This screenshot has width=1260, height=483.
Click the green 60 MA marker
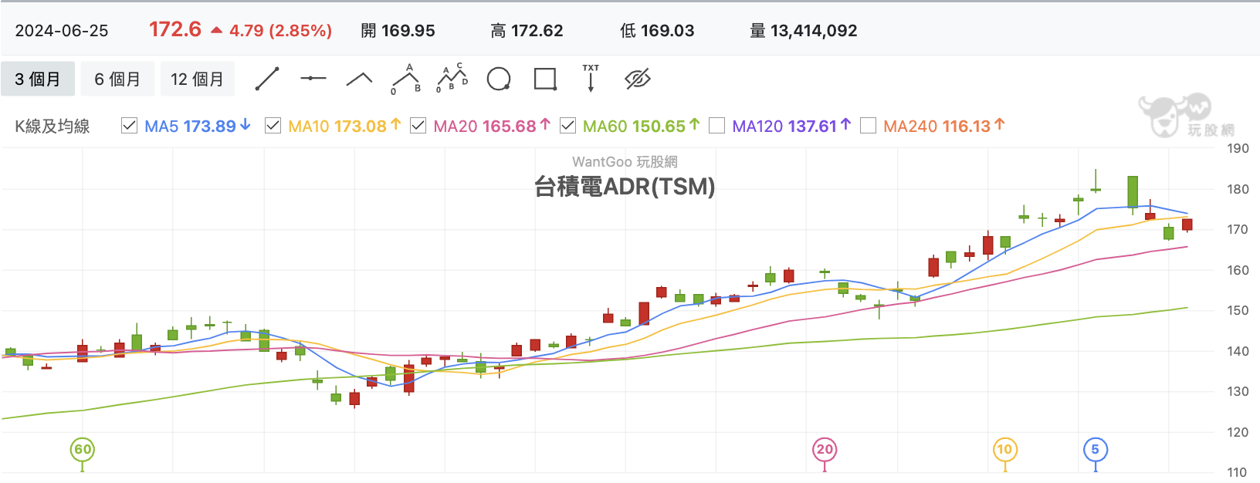coord(83,450)
